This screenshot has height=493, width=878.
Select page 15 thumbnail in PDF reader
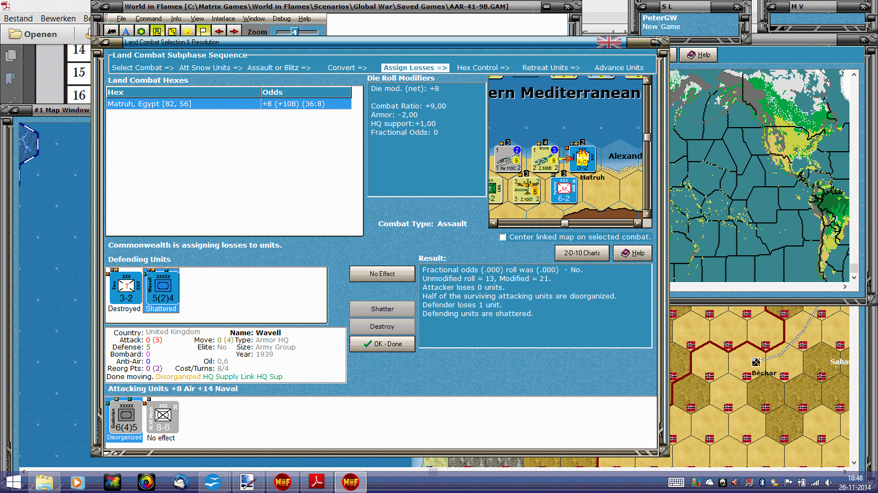click(x=79, y=72)
